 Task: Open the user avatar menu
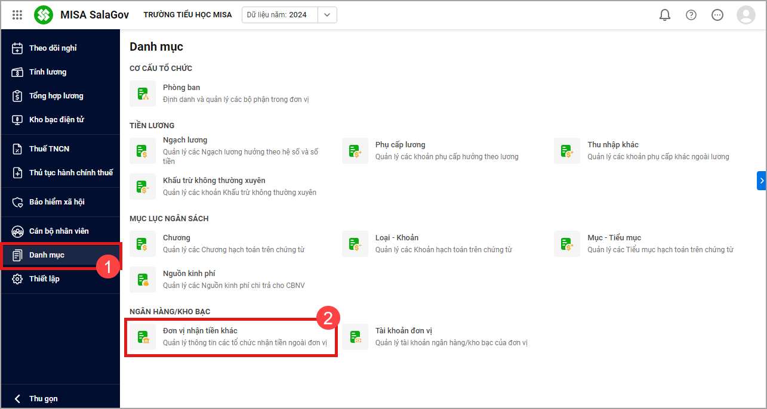[x=746, y=15]
